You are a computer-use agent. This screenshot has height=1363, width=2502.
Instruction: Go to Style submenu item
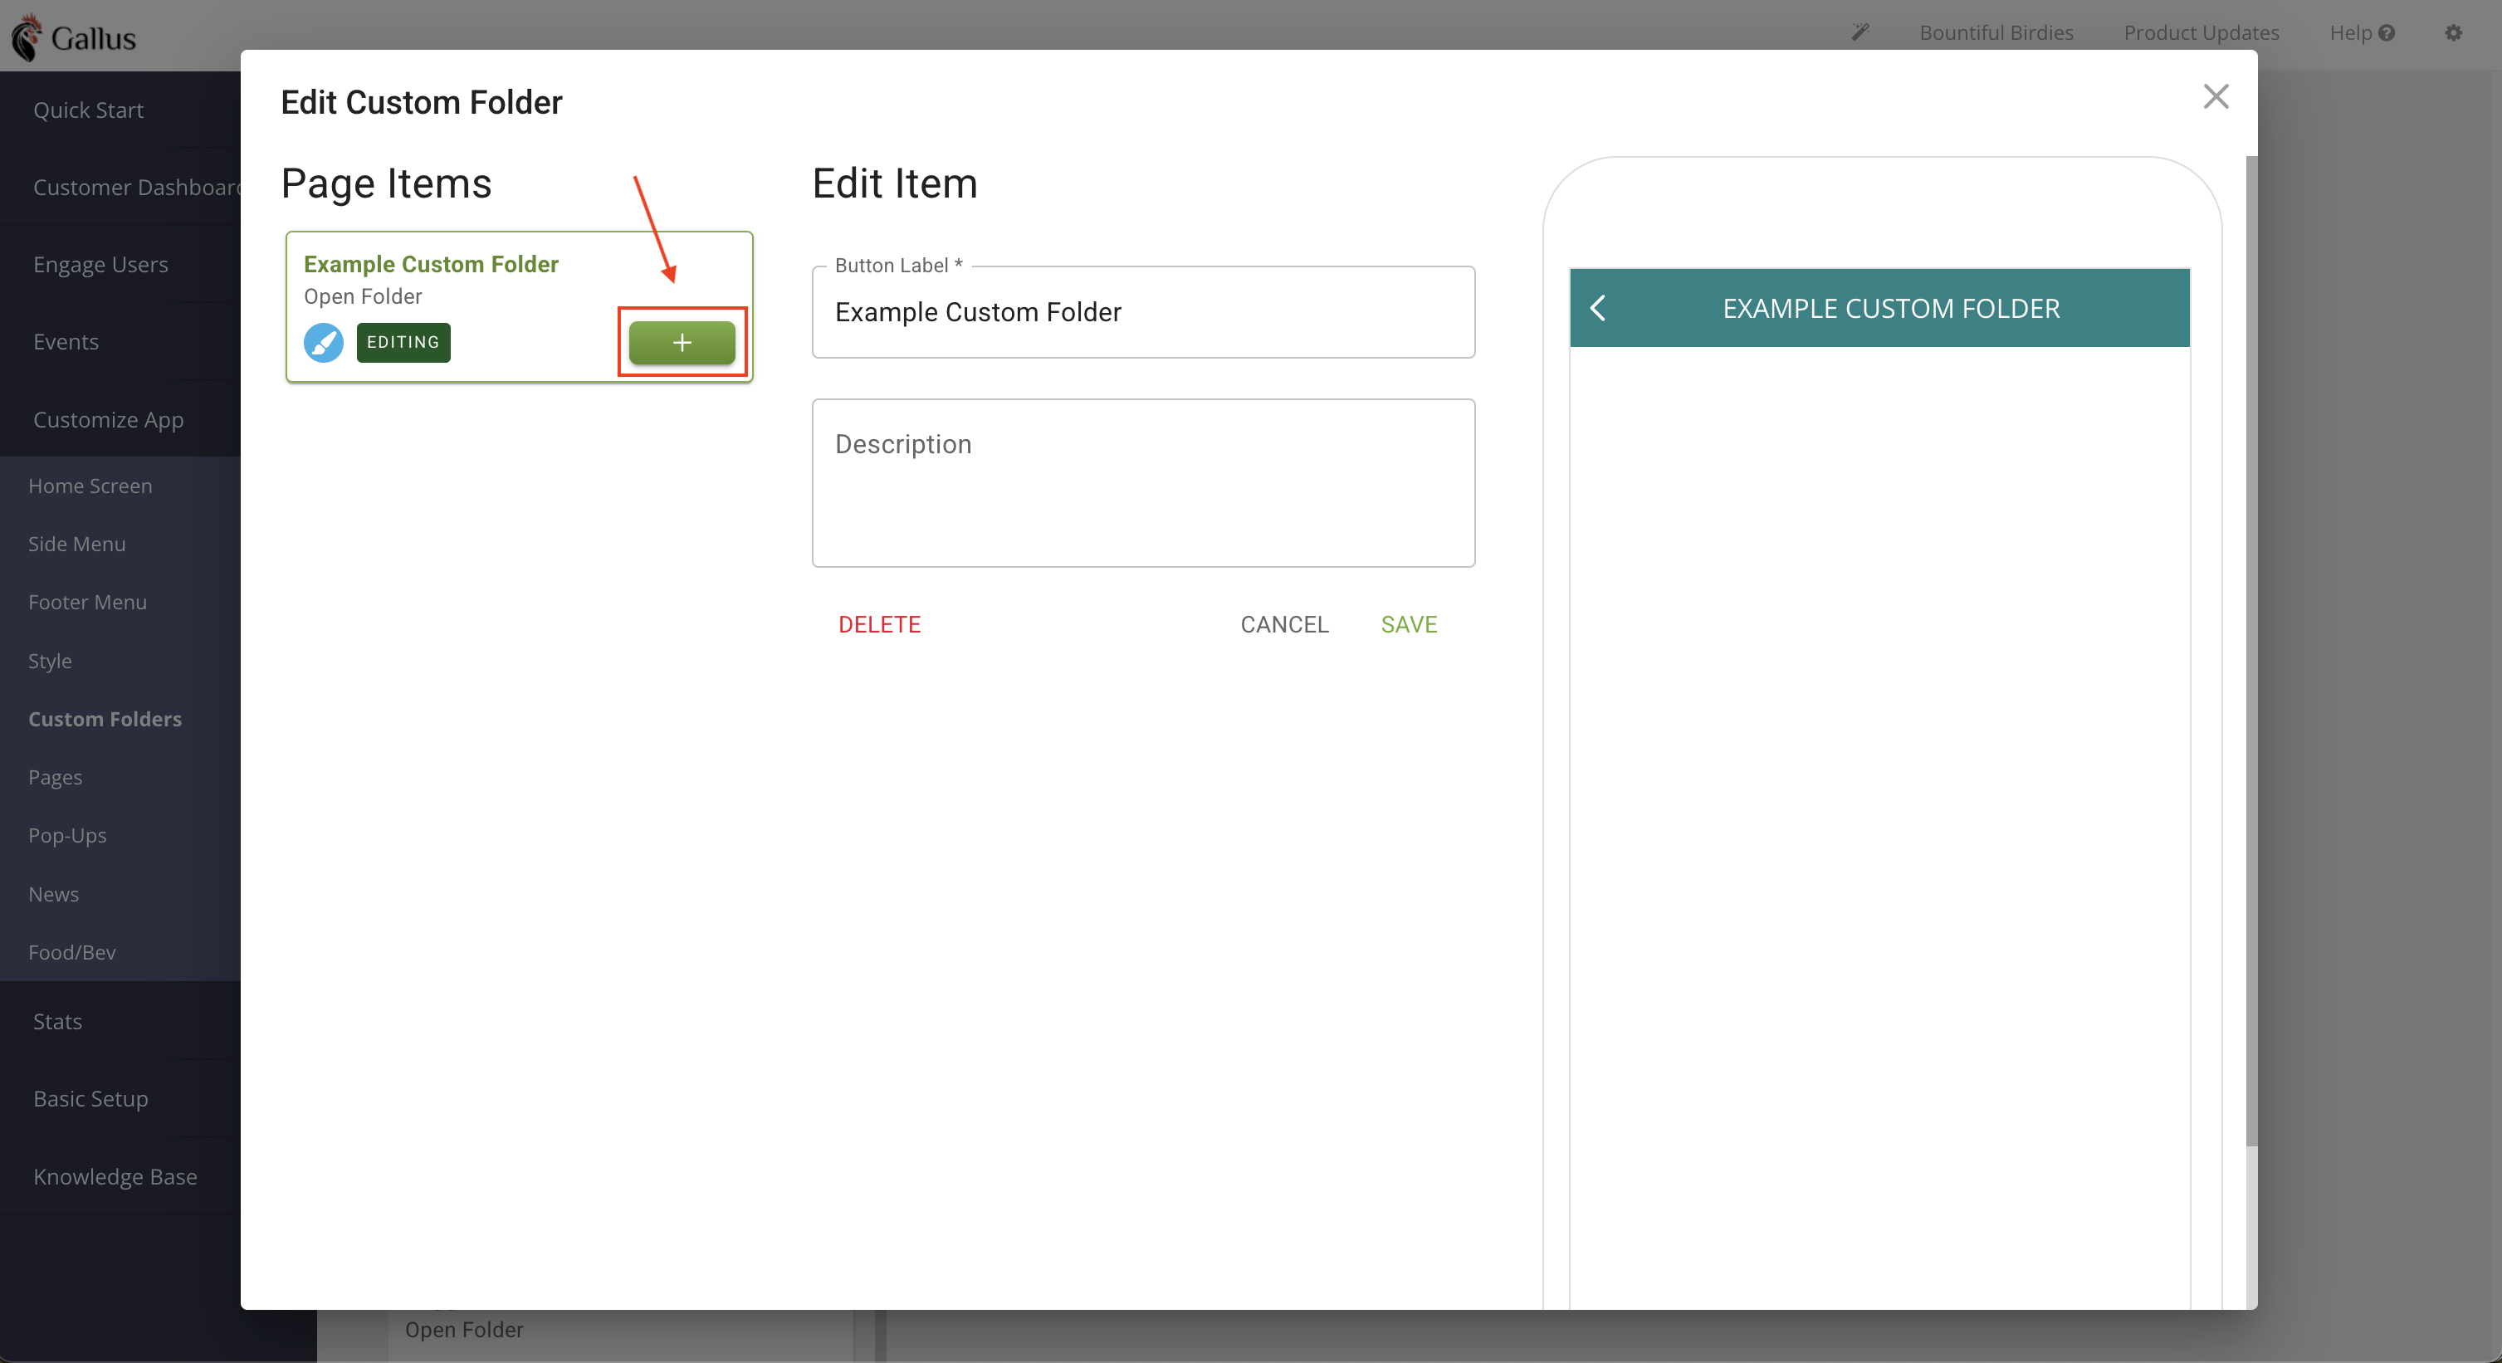point(50,661)
